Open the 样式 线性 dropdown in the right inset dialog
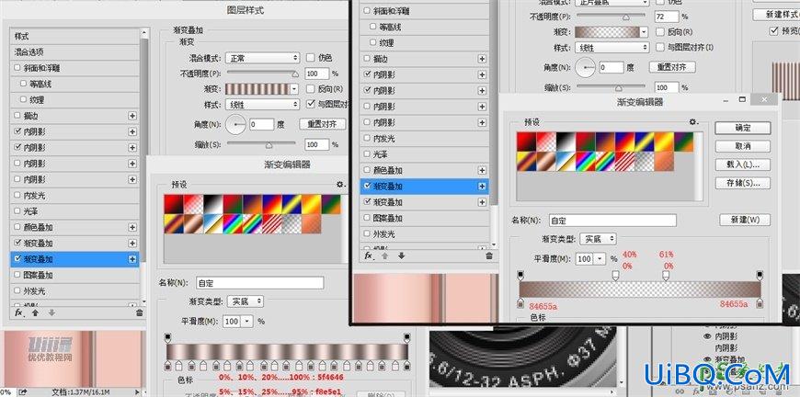Image resolution: width=800 pixels, height=397 pixels. coord(611,48)
